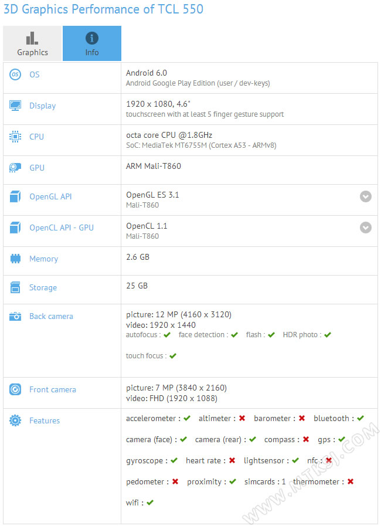Click the Storage label
The height and width of the screenshot is (526, 381).
pos(43,288)
